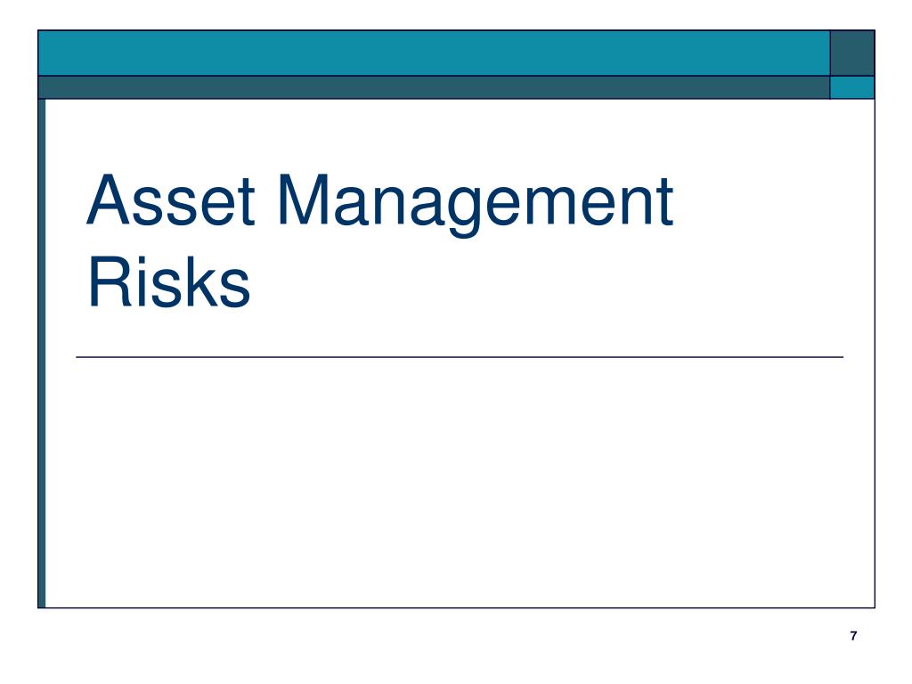The height and width of the screenshot is (684, 912).
Task: Click the blank space between the header and the title
Action: 460,134
